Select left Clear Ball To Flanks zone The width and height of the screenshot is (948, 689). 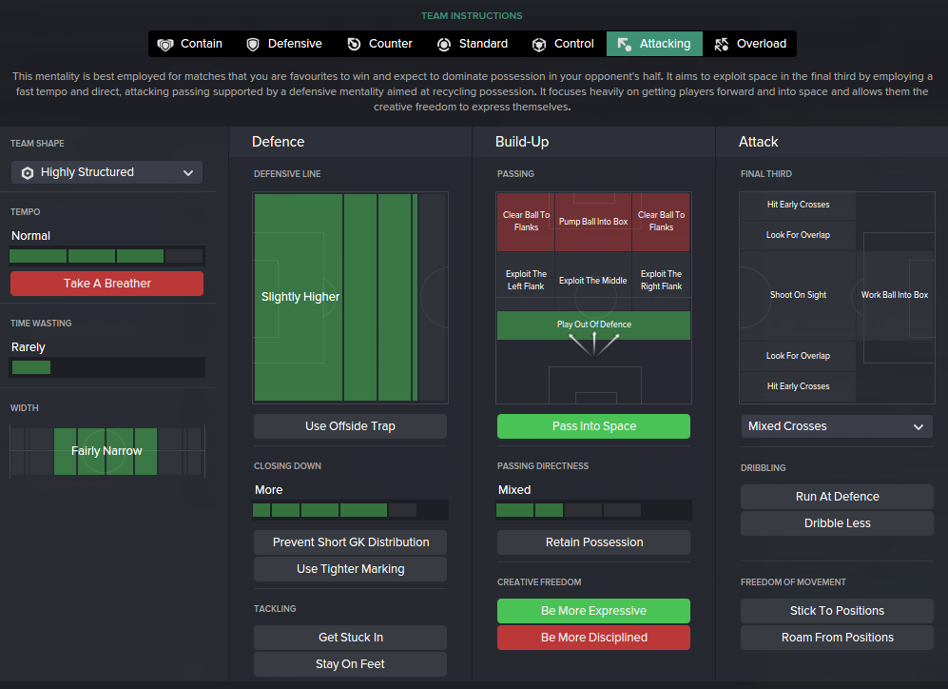(x=526, y=222)
